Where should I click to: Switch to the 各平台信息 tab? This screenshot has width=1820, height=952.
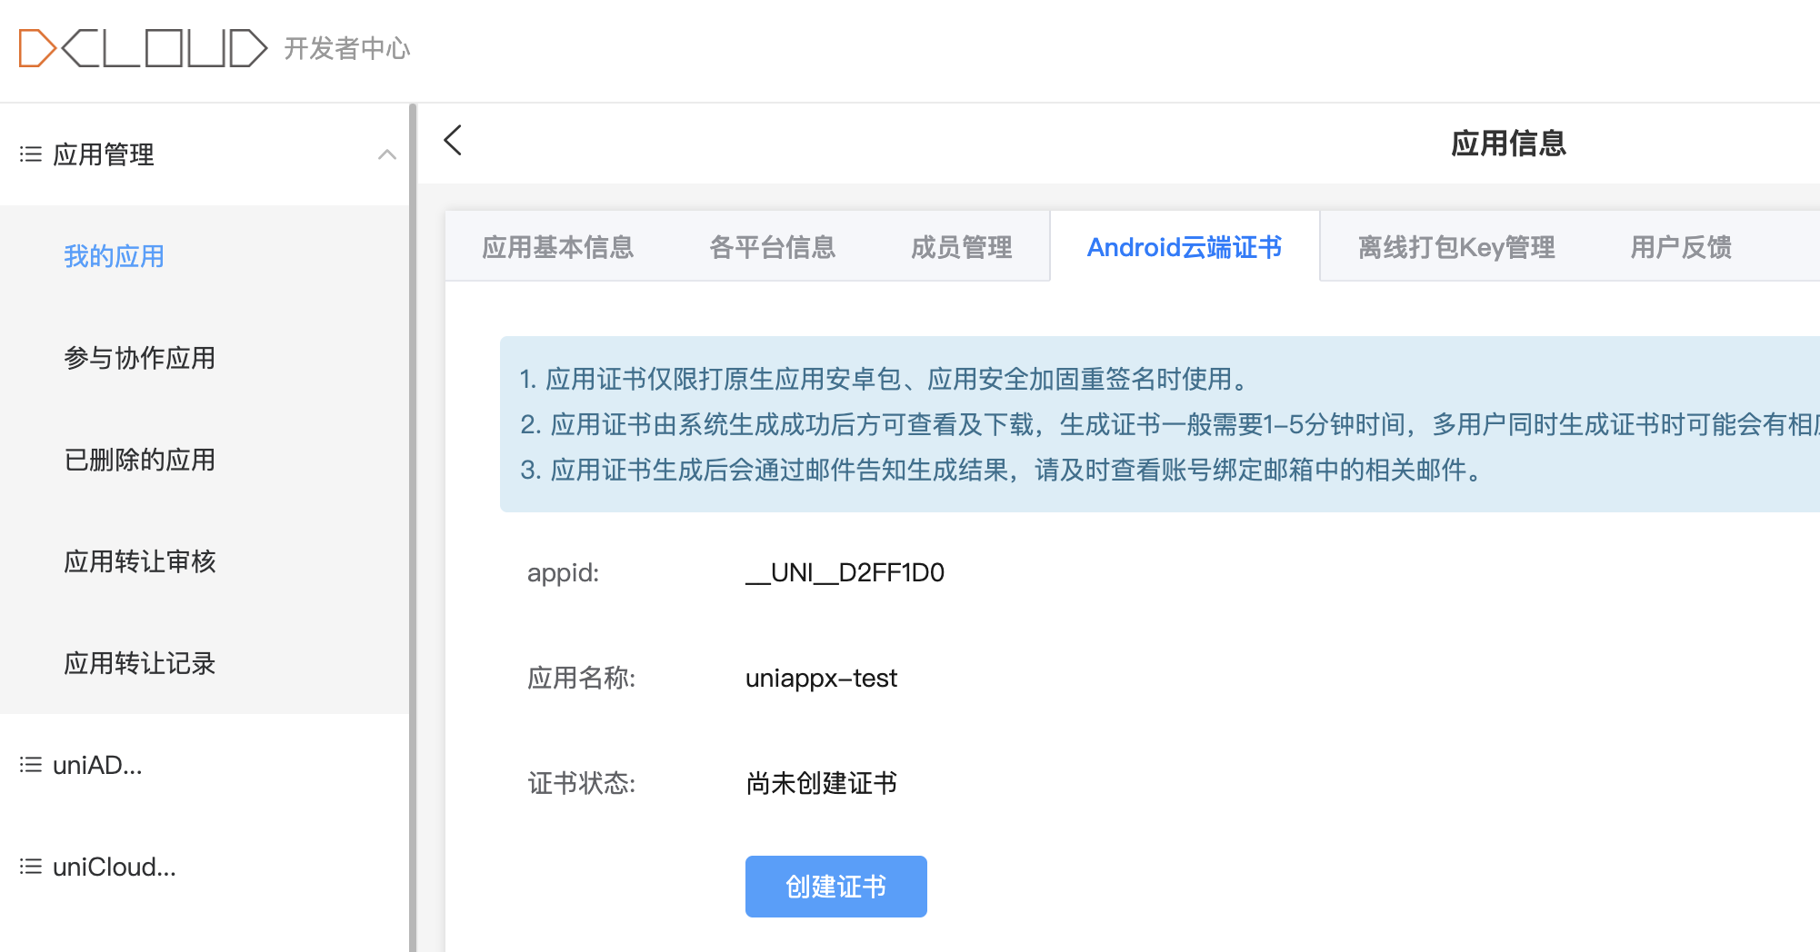(x=772, y=247)
